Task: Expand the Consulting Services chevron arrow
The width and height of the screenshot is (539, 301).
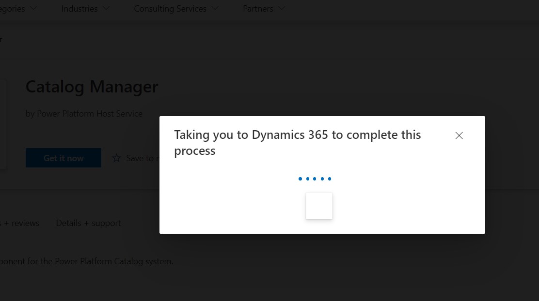Action: click(x=215, y=8)
